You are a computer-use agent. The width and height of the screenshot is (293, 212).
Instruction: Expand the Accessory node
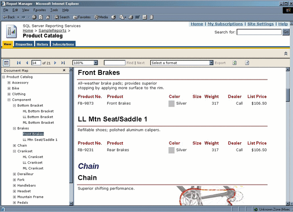9,83
